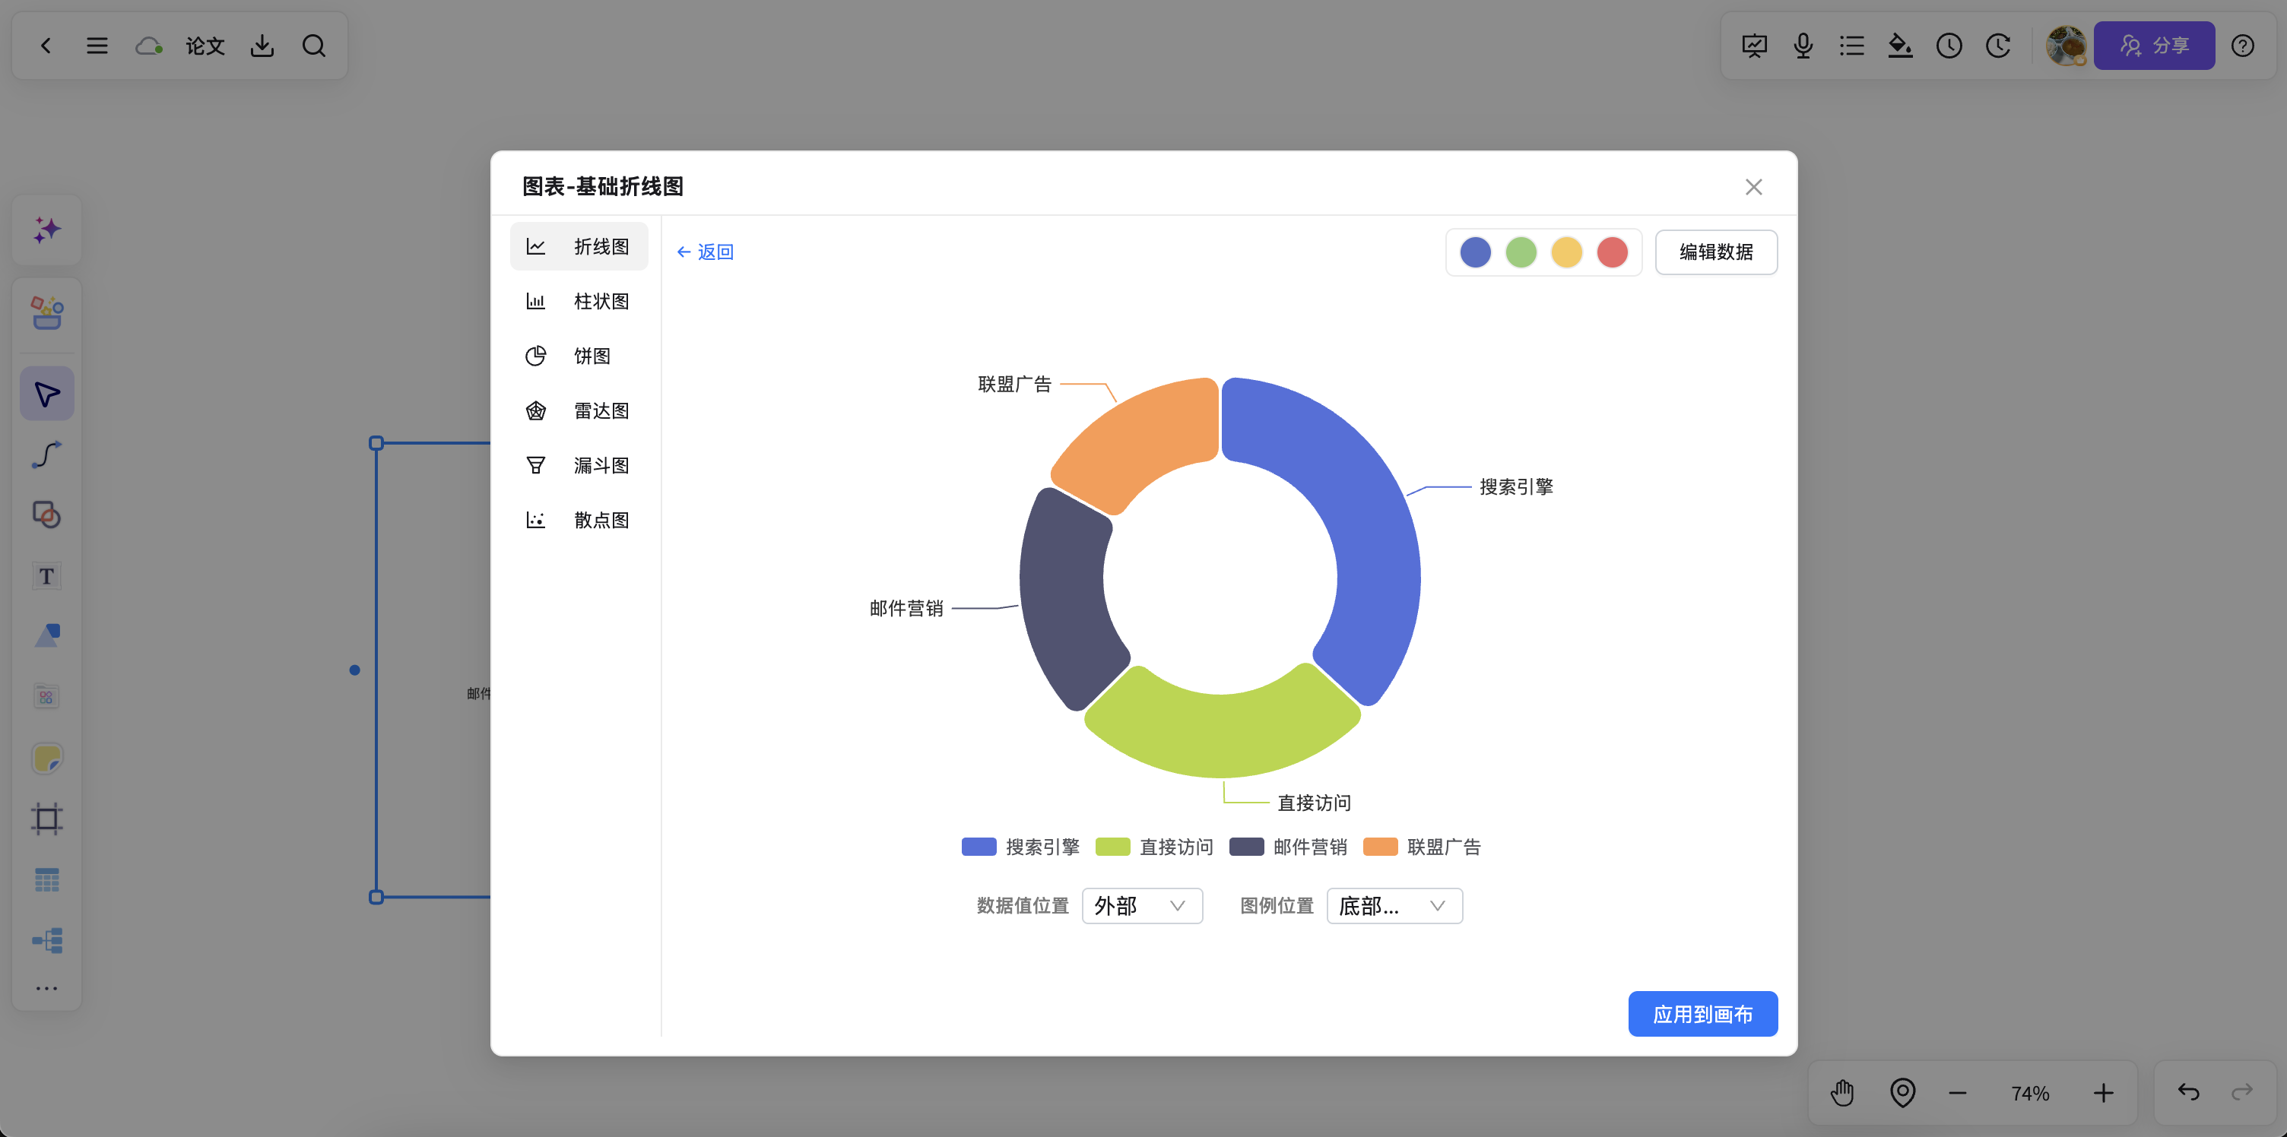
Task: Click the 应用到画布 apply button
Action: tap(1703, 1014)
